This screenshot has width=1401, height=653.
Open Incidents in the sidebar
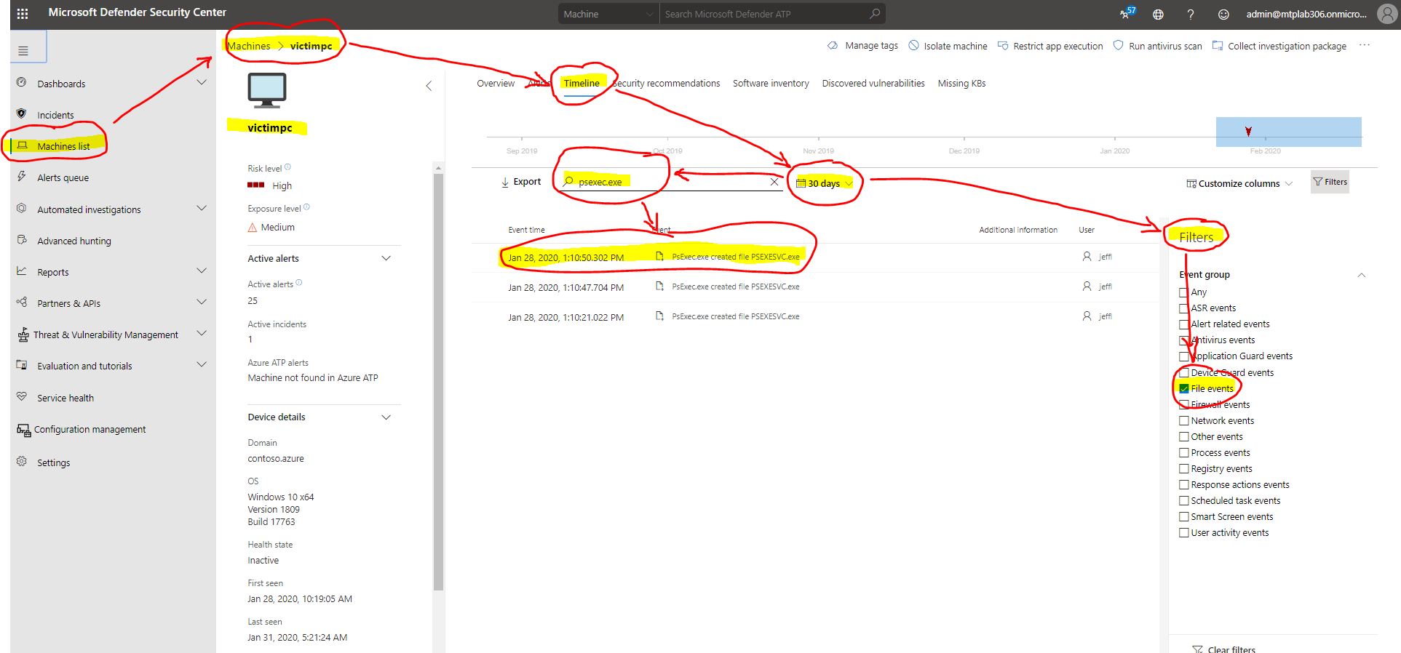(x=55, y=115)
